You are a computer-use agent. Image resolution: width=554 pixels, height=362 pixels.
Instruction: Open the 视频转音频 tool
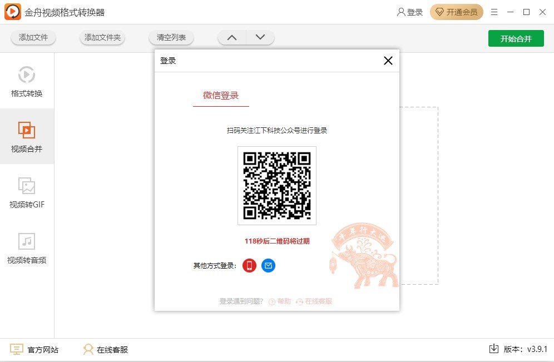pos(27,247)
